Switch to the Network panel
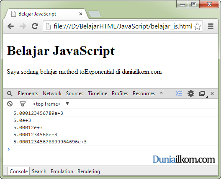The image size is (221, 179). [x=52, y=93]
